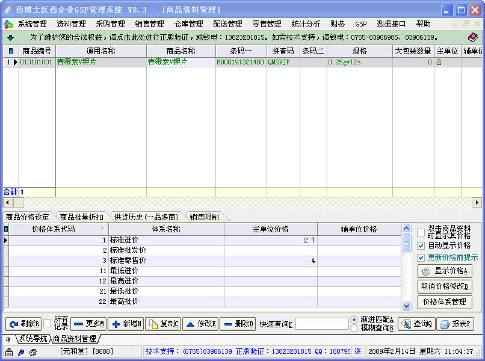Click the dots icon on 更多M button
This screenshot has width=485, height=361.
78,324
